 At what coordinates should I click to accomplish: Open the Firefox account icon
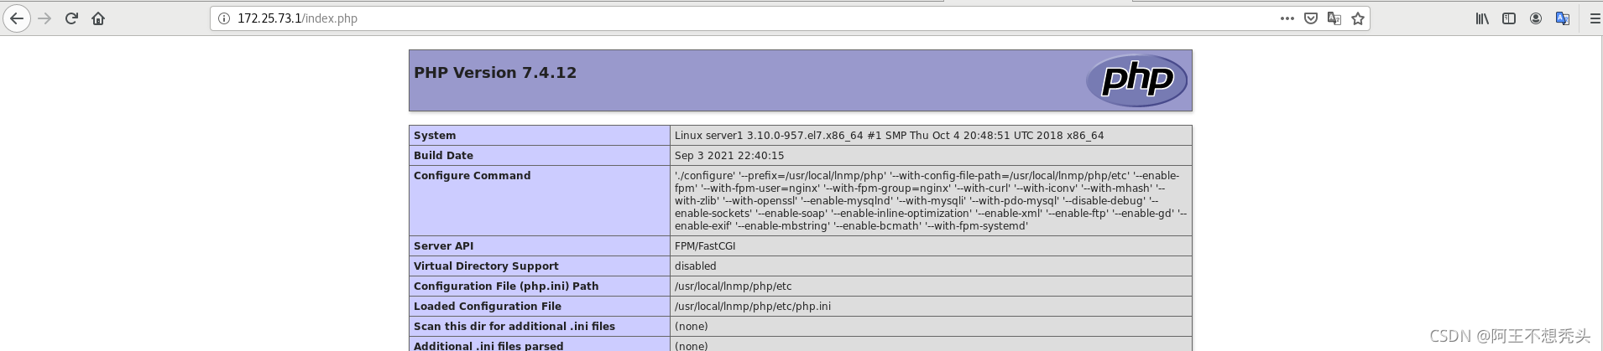(x=1536, y=18)
